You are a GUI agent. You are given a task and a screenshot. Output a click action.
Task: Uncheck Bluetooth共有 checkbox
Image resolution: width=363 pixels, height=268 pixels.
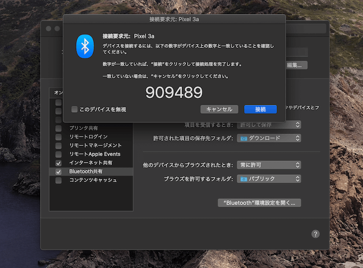pyautogui.click(x=58, y=172)
